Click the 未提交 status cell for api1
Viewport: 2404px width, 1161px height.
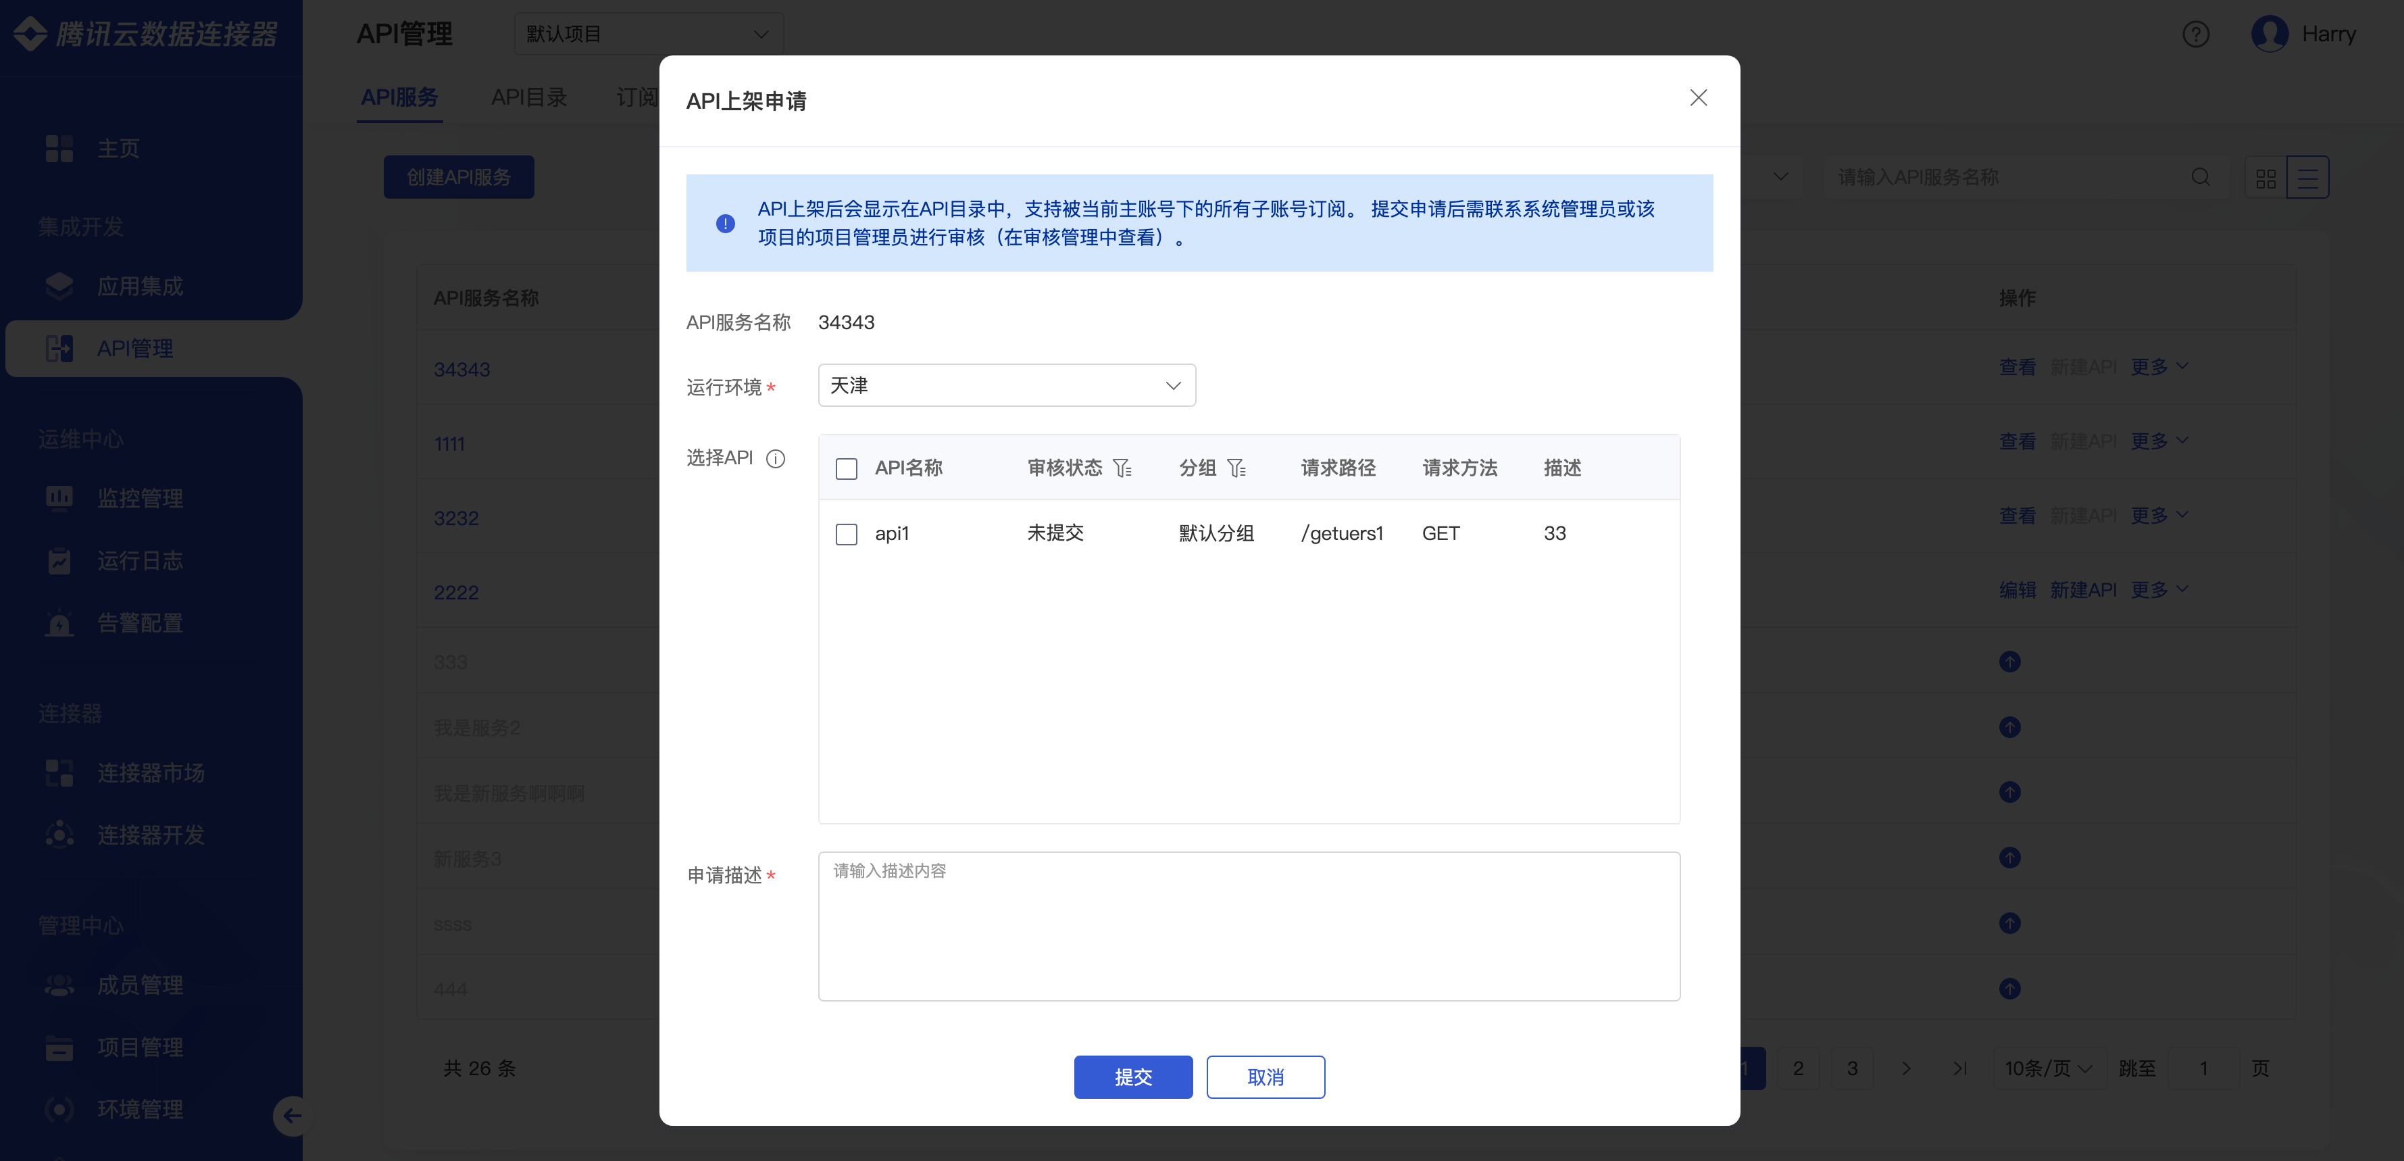pyautogui.click(x=1055, y=533)
